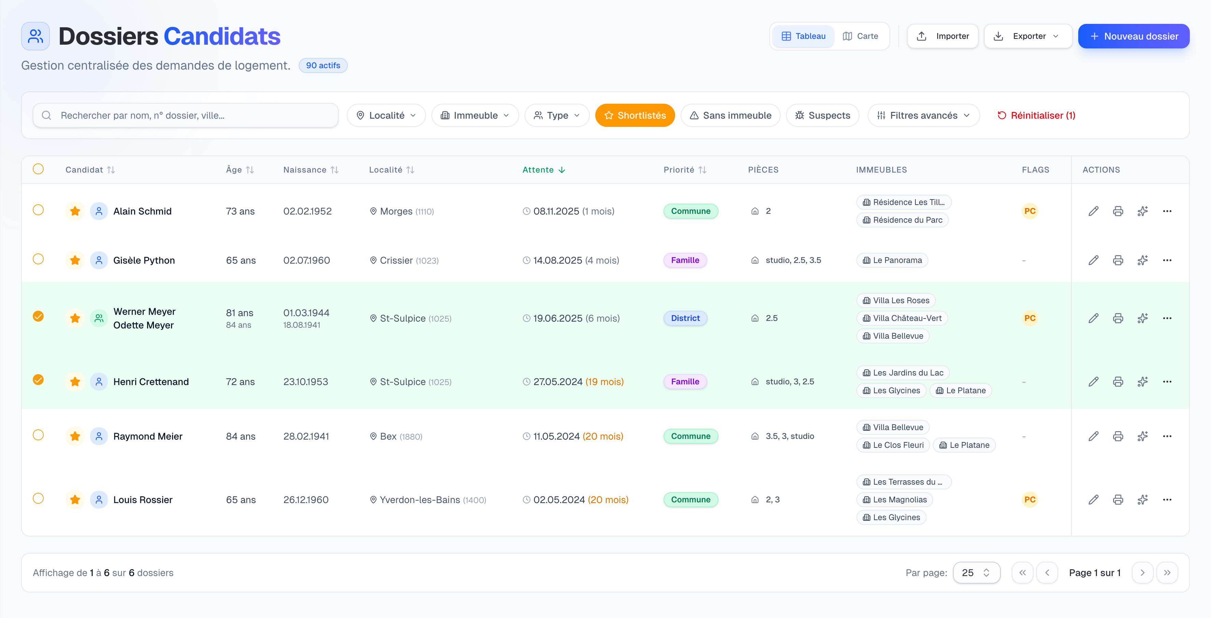Open the edit pencil icon for Alain Schmid
The height and width of the screenshot is (618, 1211).
[1094, 211]
